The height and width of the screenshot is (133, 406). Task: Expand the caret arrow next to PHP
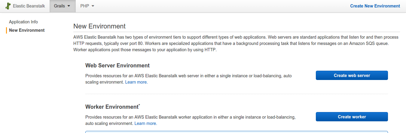[x=93, y=6]
